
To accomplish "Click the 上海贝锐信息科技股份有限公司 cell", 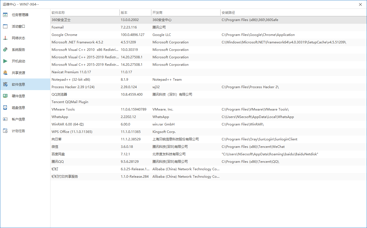I will pyautogui.click(x=176, y=139).
